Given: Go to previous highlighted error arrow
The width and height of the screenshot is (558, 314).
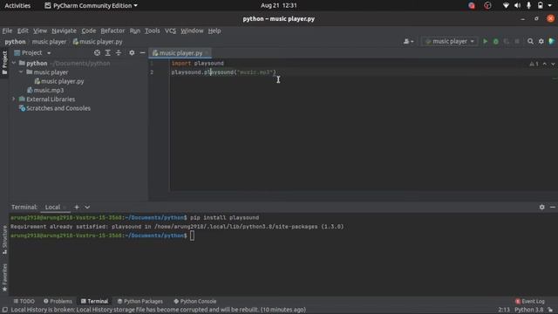Looking at the screenshot, I should 544,64.
